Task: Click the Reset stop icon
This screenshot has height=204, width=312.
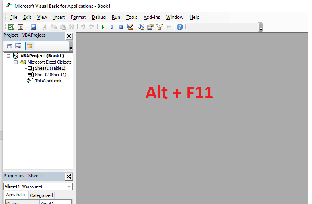Action: [x=121, y=27]
